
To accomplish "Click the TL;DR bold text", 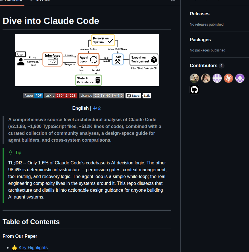I will [x=15, y=163].
